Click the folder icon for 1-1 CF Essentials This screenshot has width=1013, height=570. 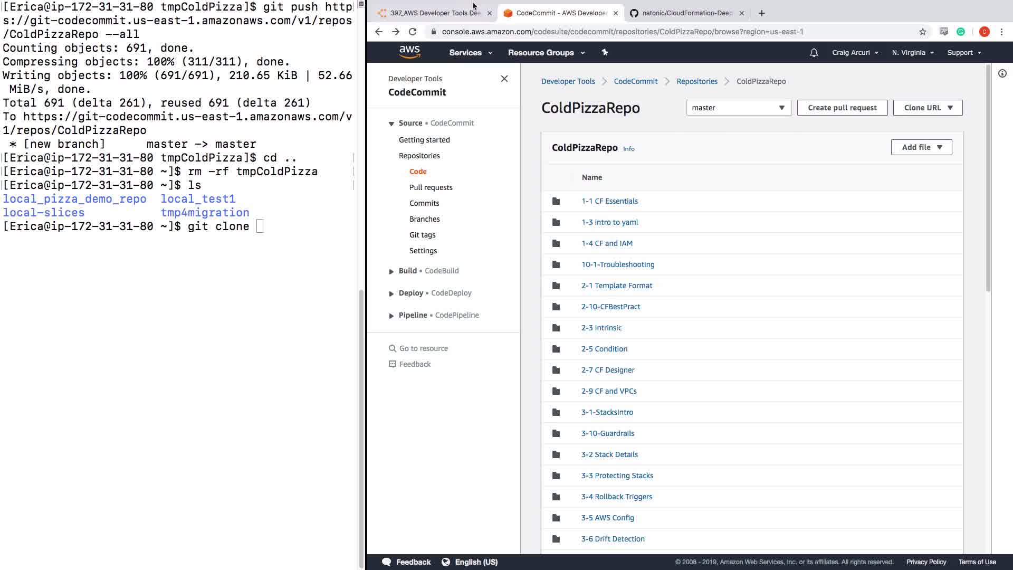pos(556,201)
